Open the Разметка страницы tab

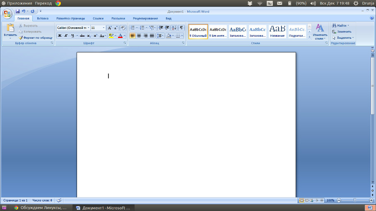70,18
